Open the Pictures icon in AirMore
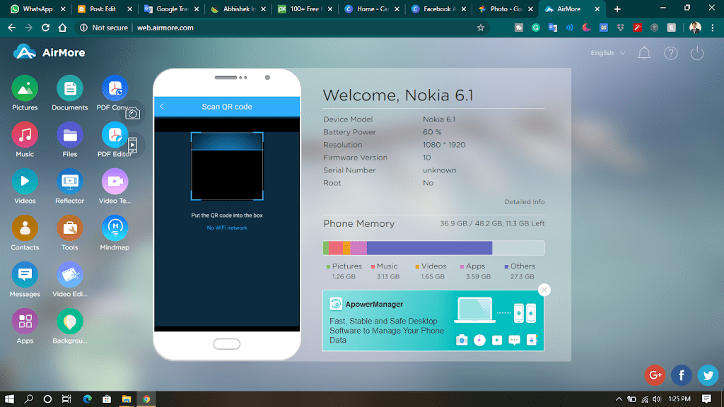The width and height of the screenshot is (724, 407). click(x=25, y=88)
